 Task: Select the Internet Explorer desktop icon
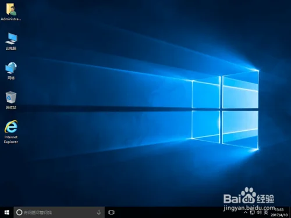(x=11, y=127)
